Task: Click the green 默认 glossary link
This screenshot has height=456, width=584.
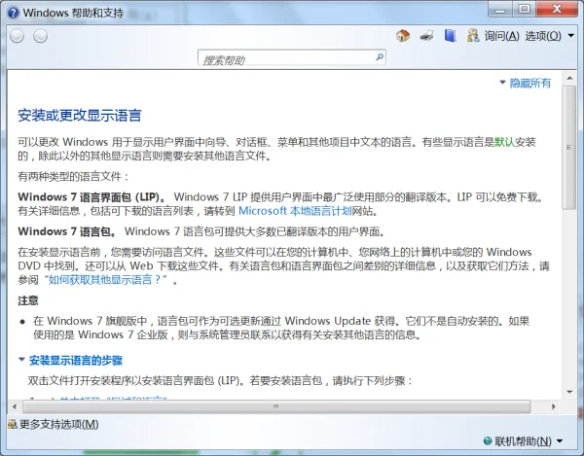Action: (x=504, y=142)
